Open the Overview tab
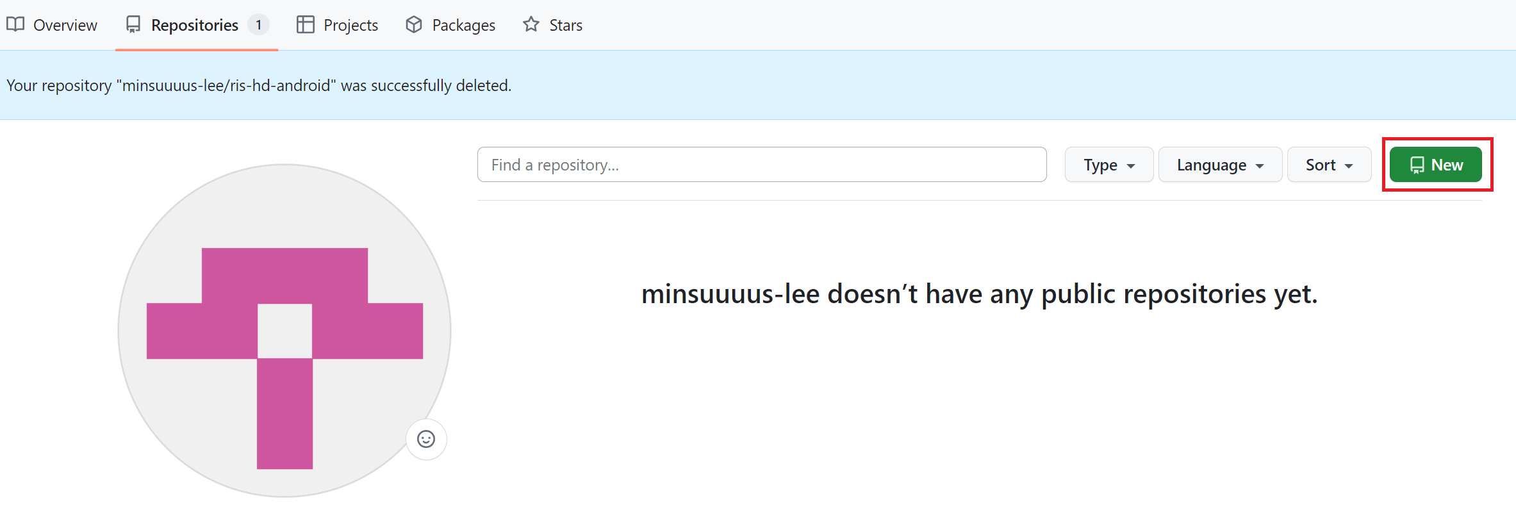1516x505 pixels. 52,25
